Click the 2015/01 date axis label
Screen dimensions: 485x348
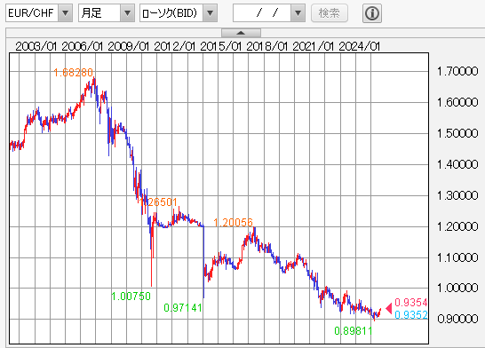click(x=221, y=46)
